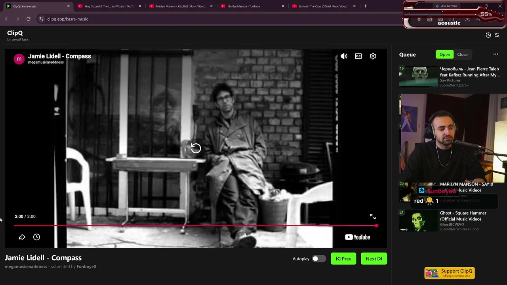The height and width of the screenshot is (285, 507).
Task: Click the Jamie Lidell - Compass overlay title
Action: click(x=59, y=56)
